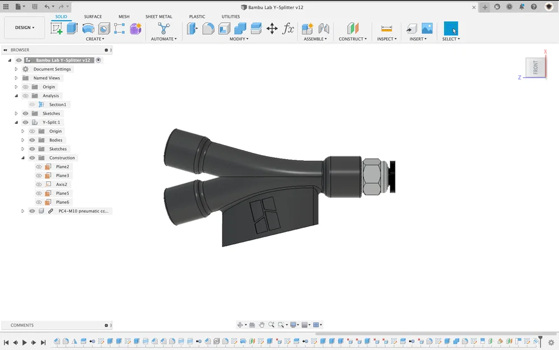The height and width of the screenshot is (350, 559).
Task: Hide the Bodies folder
Action: click(32, 140)
